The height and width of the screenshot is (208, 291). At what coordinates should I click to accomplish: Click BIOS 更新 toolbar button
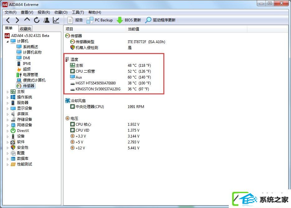click(x=129, y=20)
